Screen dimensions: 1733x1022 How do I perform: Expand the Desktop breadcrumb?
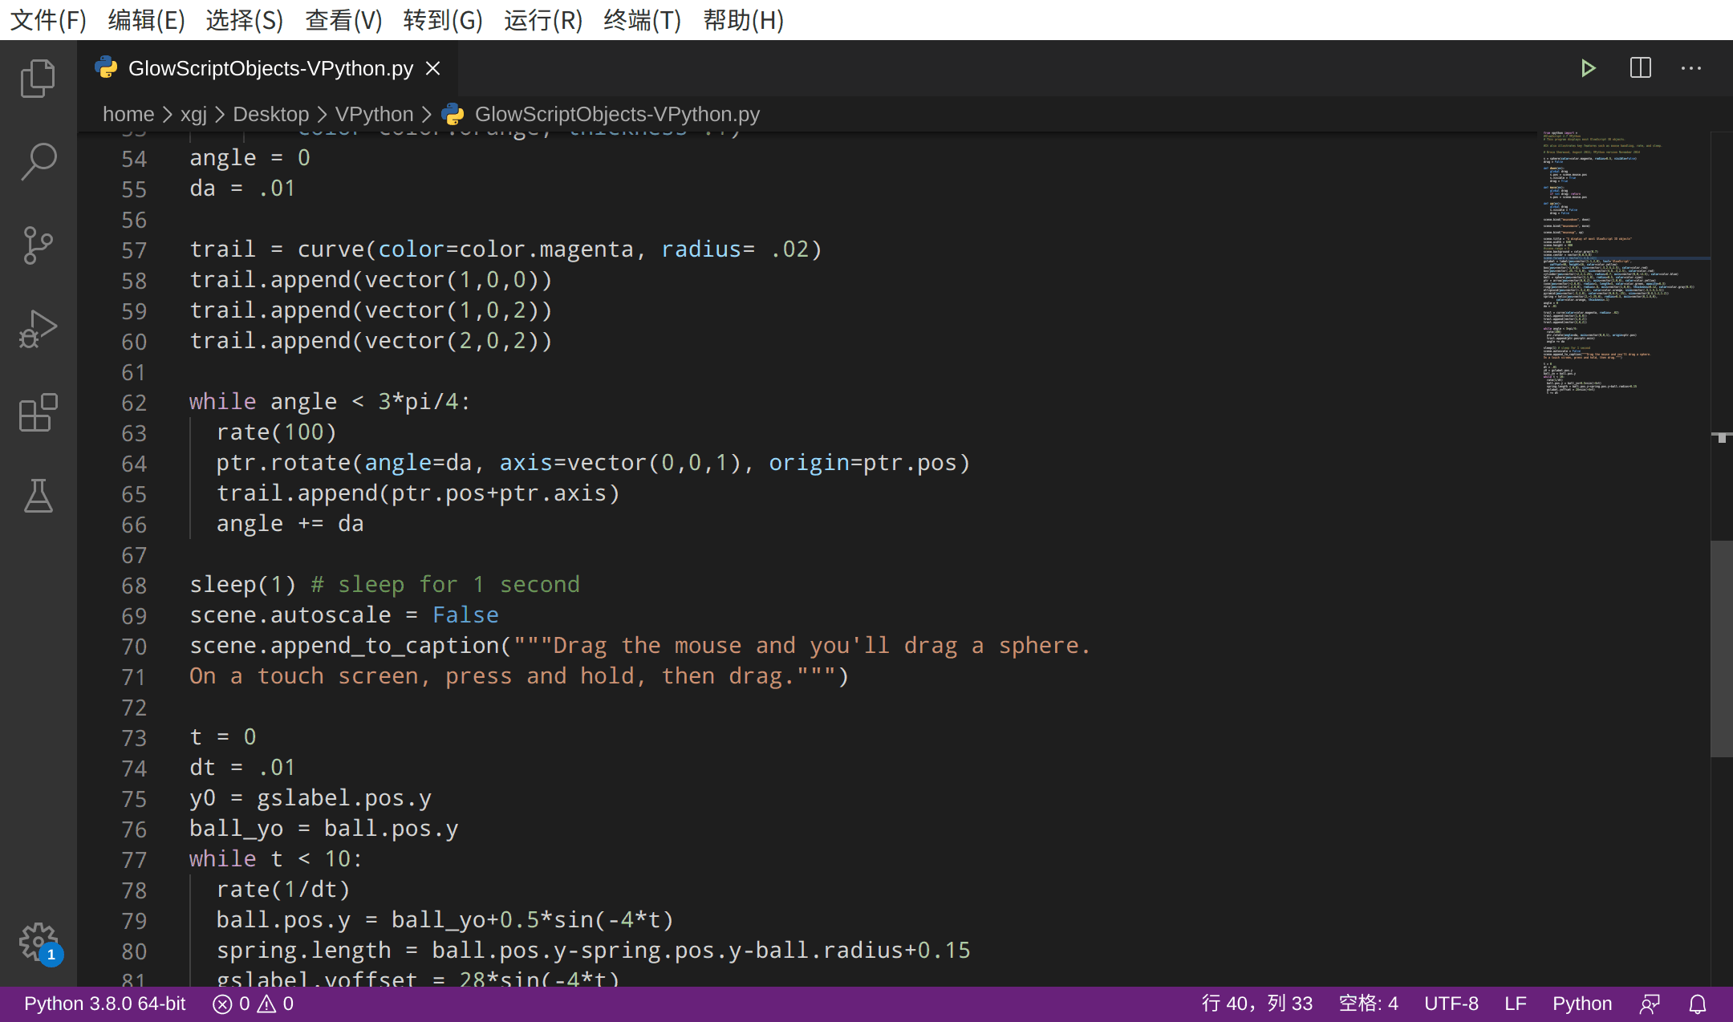tap(270, 114)
